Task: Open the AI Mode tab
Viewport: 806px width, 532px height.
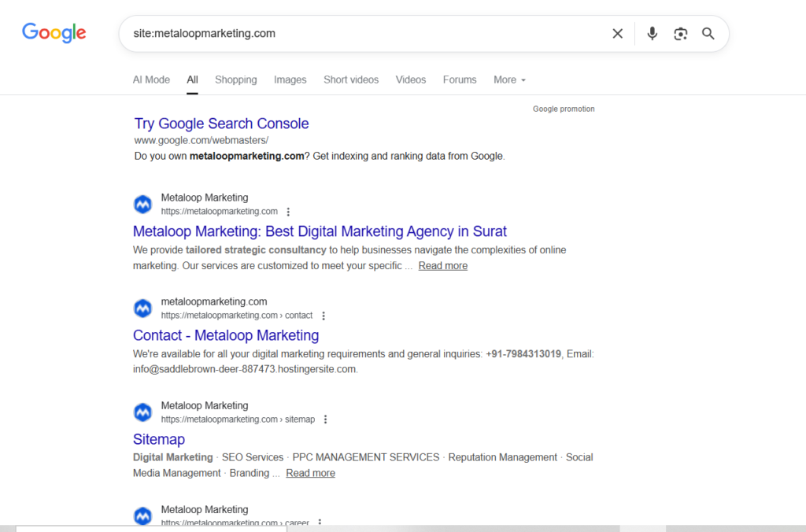Action: coord(151,79)
